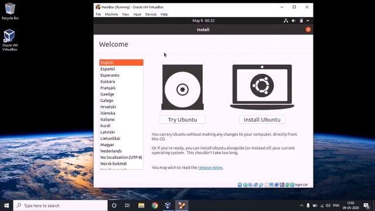Image resolution: width=375 pixels, height=211 pixels.
Task: Click the May 9 06:32 clock
Action: pyautogui.click(x=203, y=21)
